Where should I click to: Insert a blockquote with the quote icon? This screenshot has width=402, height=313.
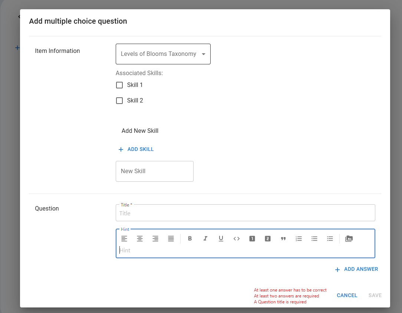(x=283, y=239)
